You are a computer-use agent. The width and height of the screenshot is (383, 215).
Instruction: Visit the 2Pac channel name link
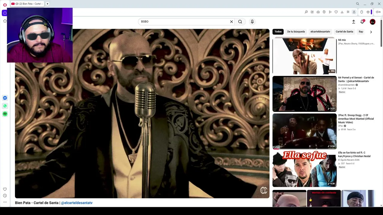tap(341, 126)
